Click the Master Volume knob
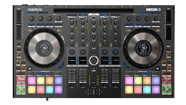Screen dimensions: 186x105 (94, 23)
